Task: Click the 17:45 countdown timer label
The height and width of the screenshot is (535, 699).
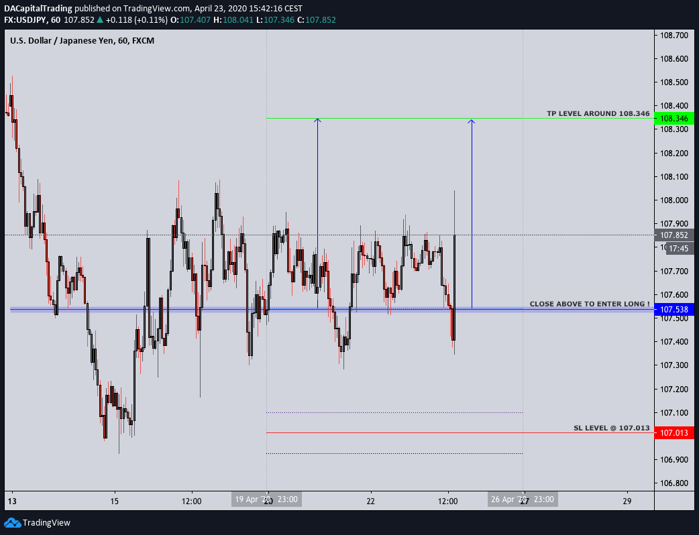Action: 679,249
